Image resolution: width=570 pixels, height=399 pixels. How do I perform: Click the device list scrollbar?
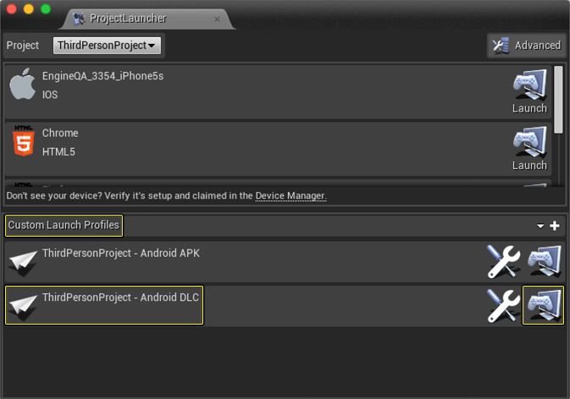[558, 100]
